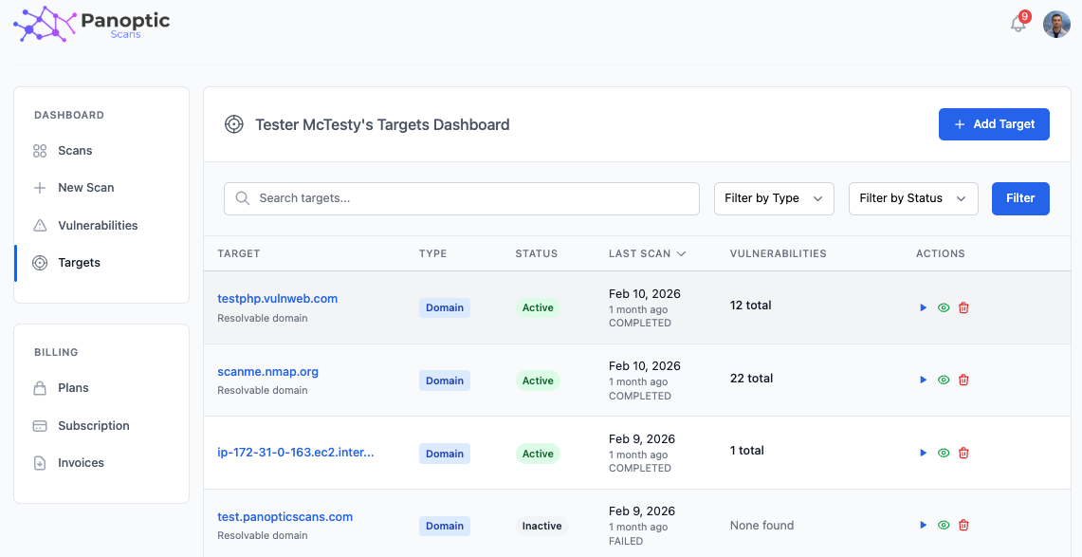This screenshot has height=557, width=1082.
Task: Select the Scans dashboard icon
Action: tap(39, 150)
